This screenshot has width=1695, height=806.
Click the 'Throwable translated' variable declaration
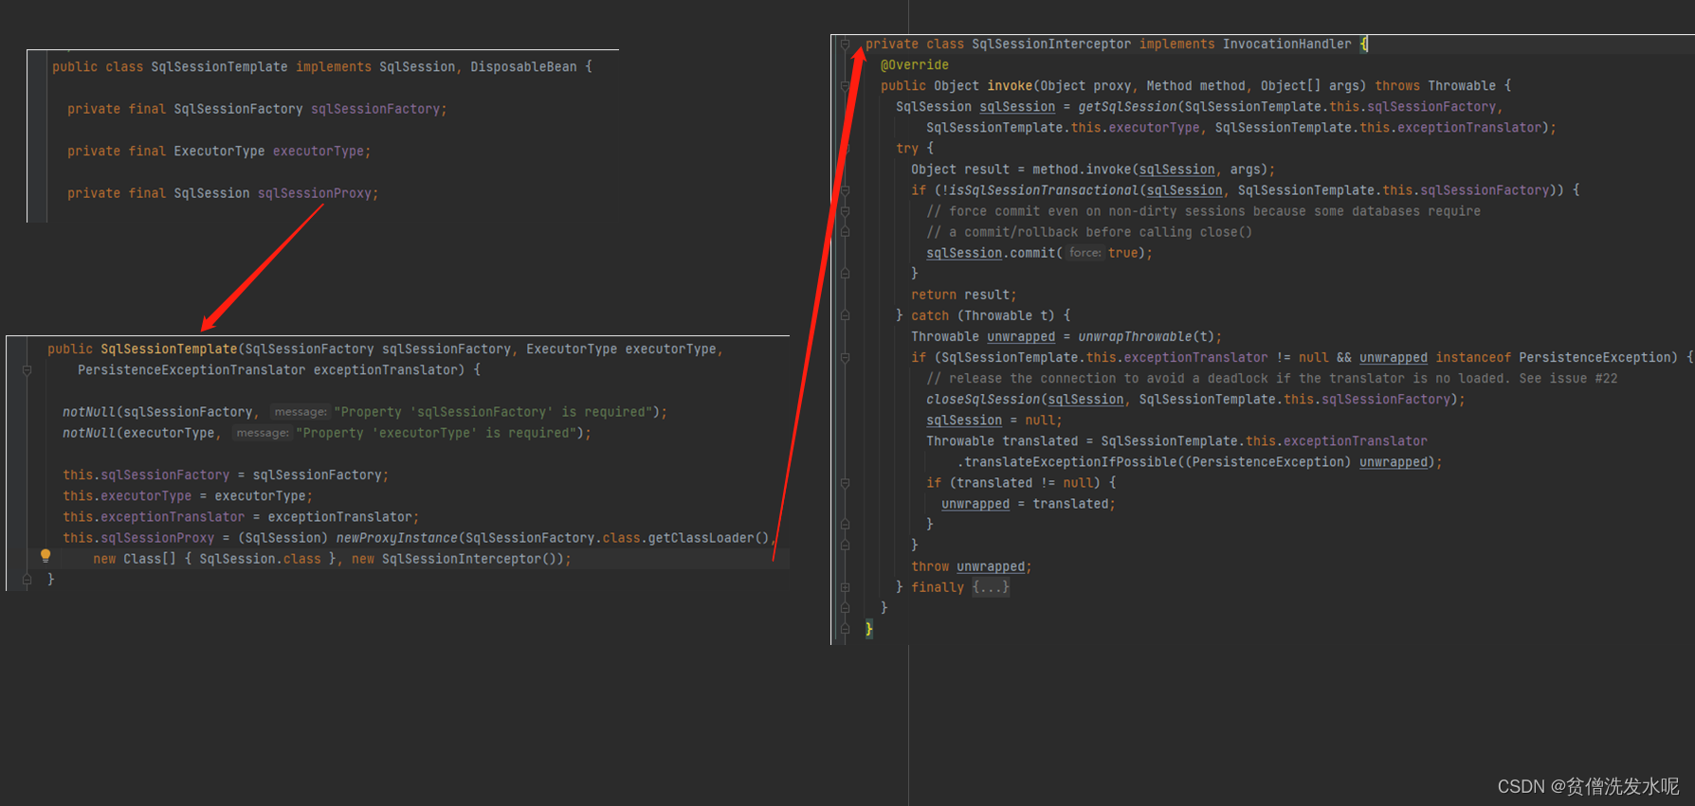[x=1002, y=441]
